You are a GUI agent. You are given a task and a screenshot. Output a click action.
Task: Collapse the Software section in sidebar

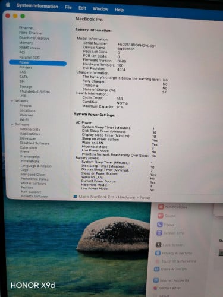pyautogui.click(x=12, y=124)
